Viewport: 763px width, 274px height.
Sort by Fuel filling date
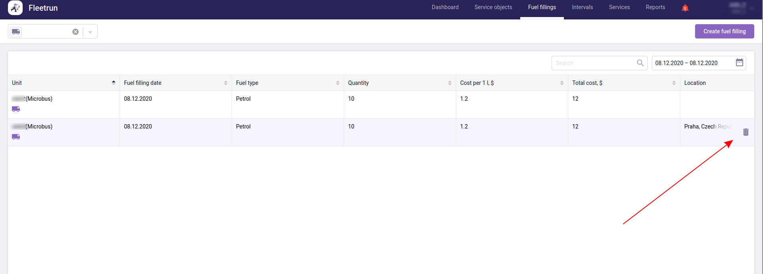pos(225,83)
